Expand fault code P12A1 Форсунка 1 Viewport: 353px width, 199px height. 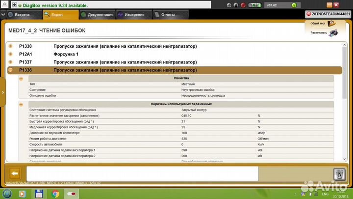[10, 54]
